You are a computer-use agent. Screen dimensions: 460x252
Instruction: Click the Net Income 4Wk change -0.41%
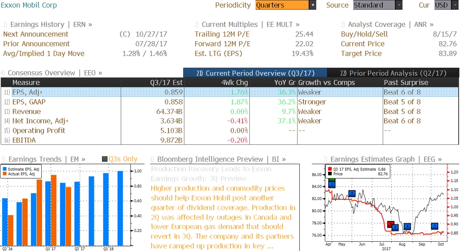237,121
